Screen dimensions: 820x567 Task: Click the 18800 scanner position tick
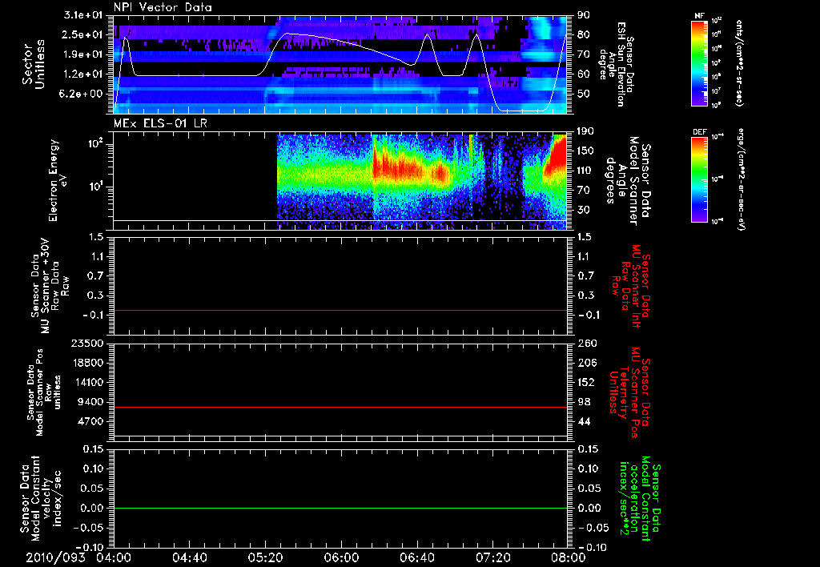click(x=88, y=363)
